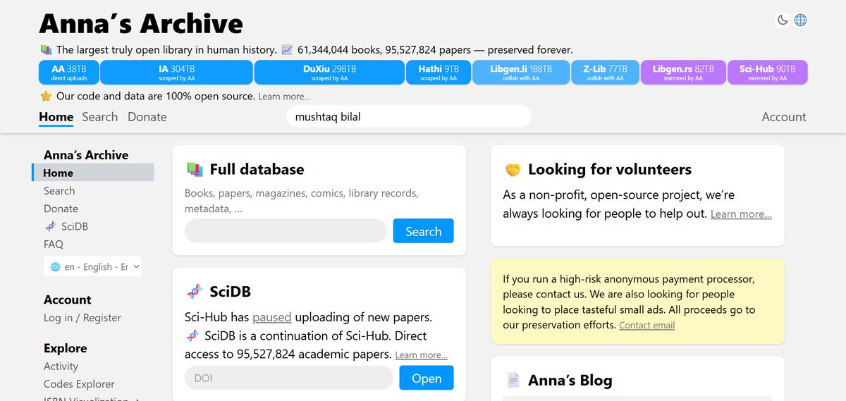Image resolution: width=846 pixels, height=401 pixels.
Task: Click the books icon beside Full database
Action: tap(195, 169)
